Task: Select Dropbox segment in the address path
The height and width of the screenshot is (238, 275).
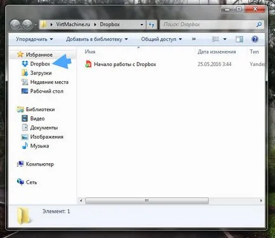Action: [x=110, y=25]
